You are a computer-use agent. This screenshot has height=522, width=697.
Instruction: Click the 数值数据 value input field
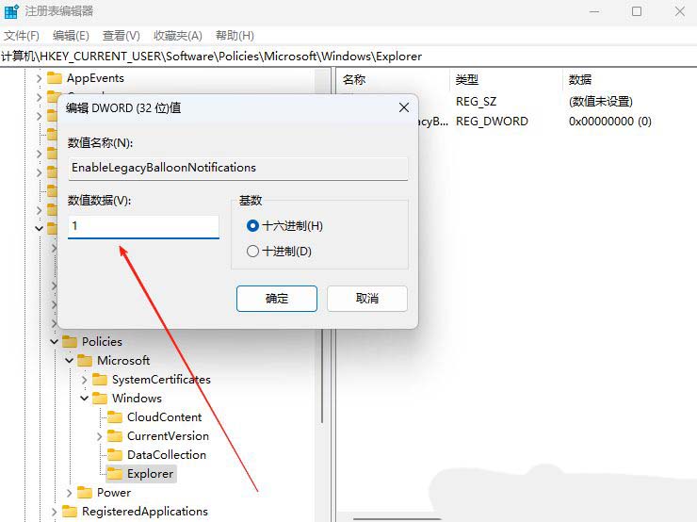coord(143,227)
